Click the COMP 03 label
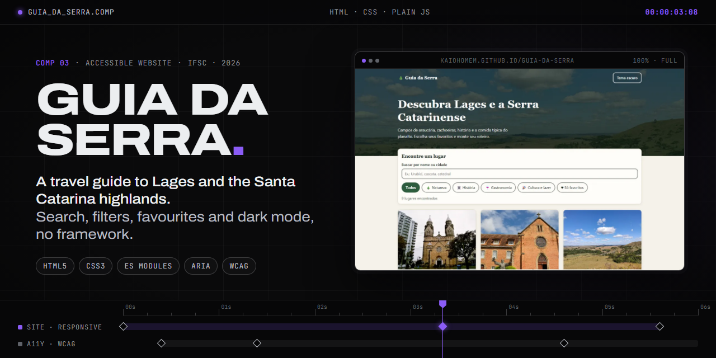The height and width of the screenshot is (358, 716). pos(53,63)
